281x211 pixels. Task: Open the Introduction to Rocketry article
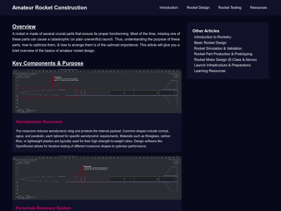[212, 37]
